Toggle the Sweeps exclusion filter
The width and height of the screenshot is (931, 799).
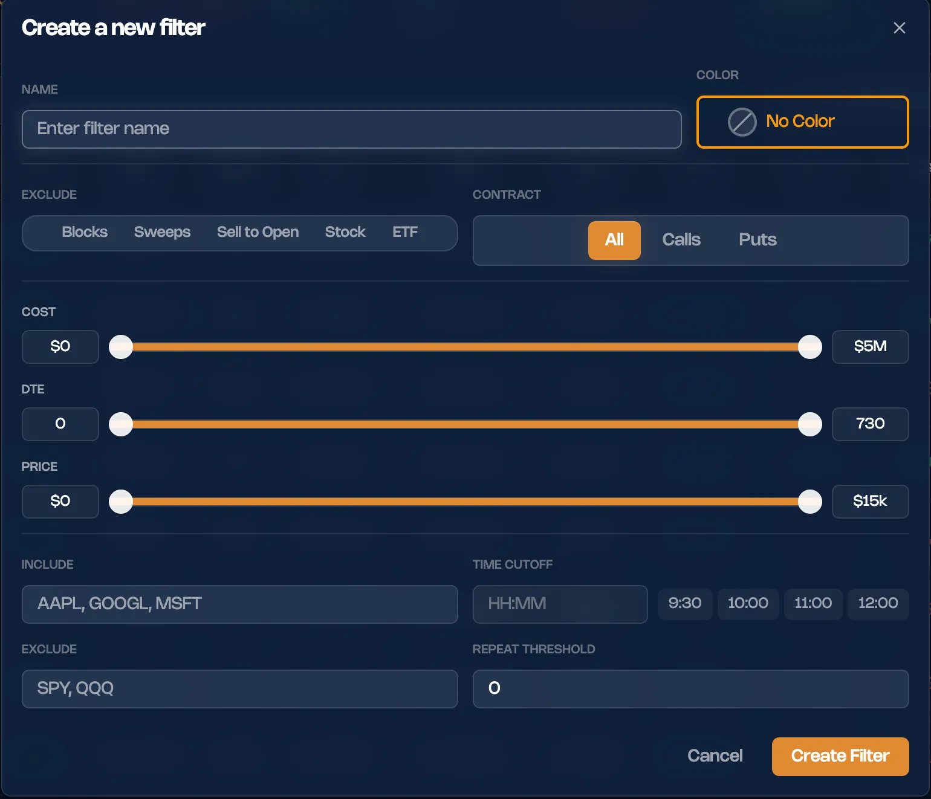pyautogui.click(x=162, y=232)
